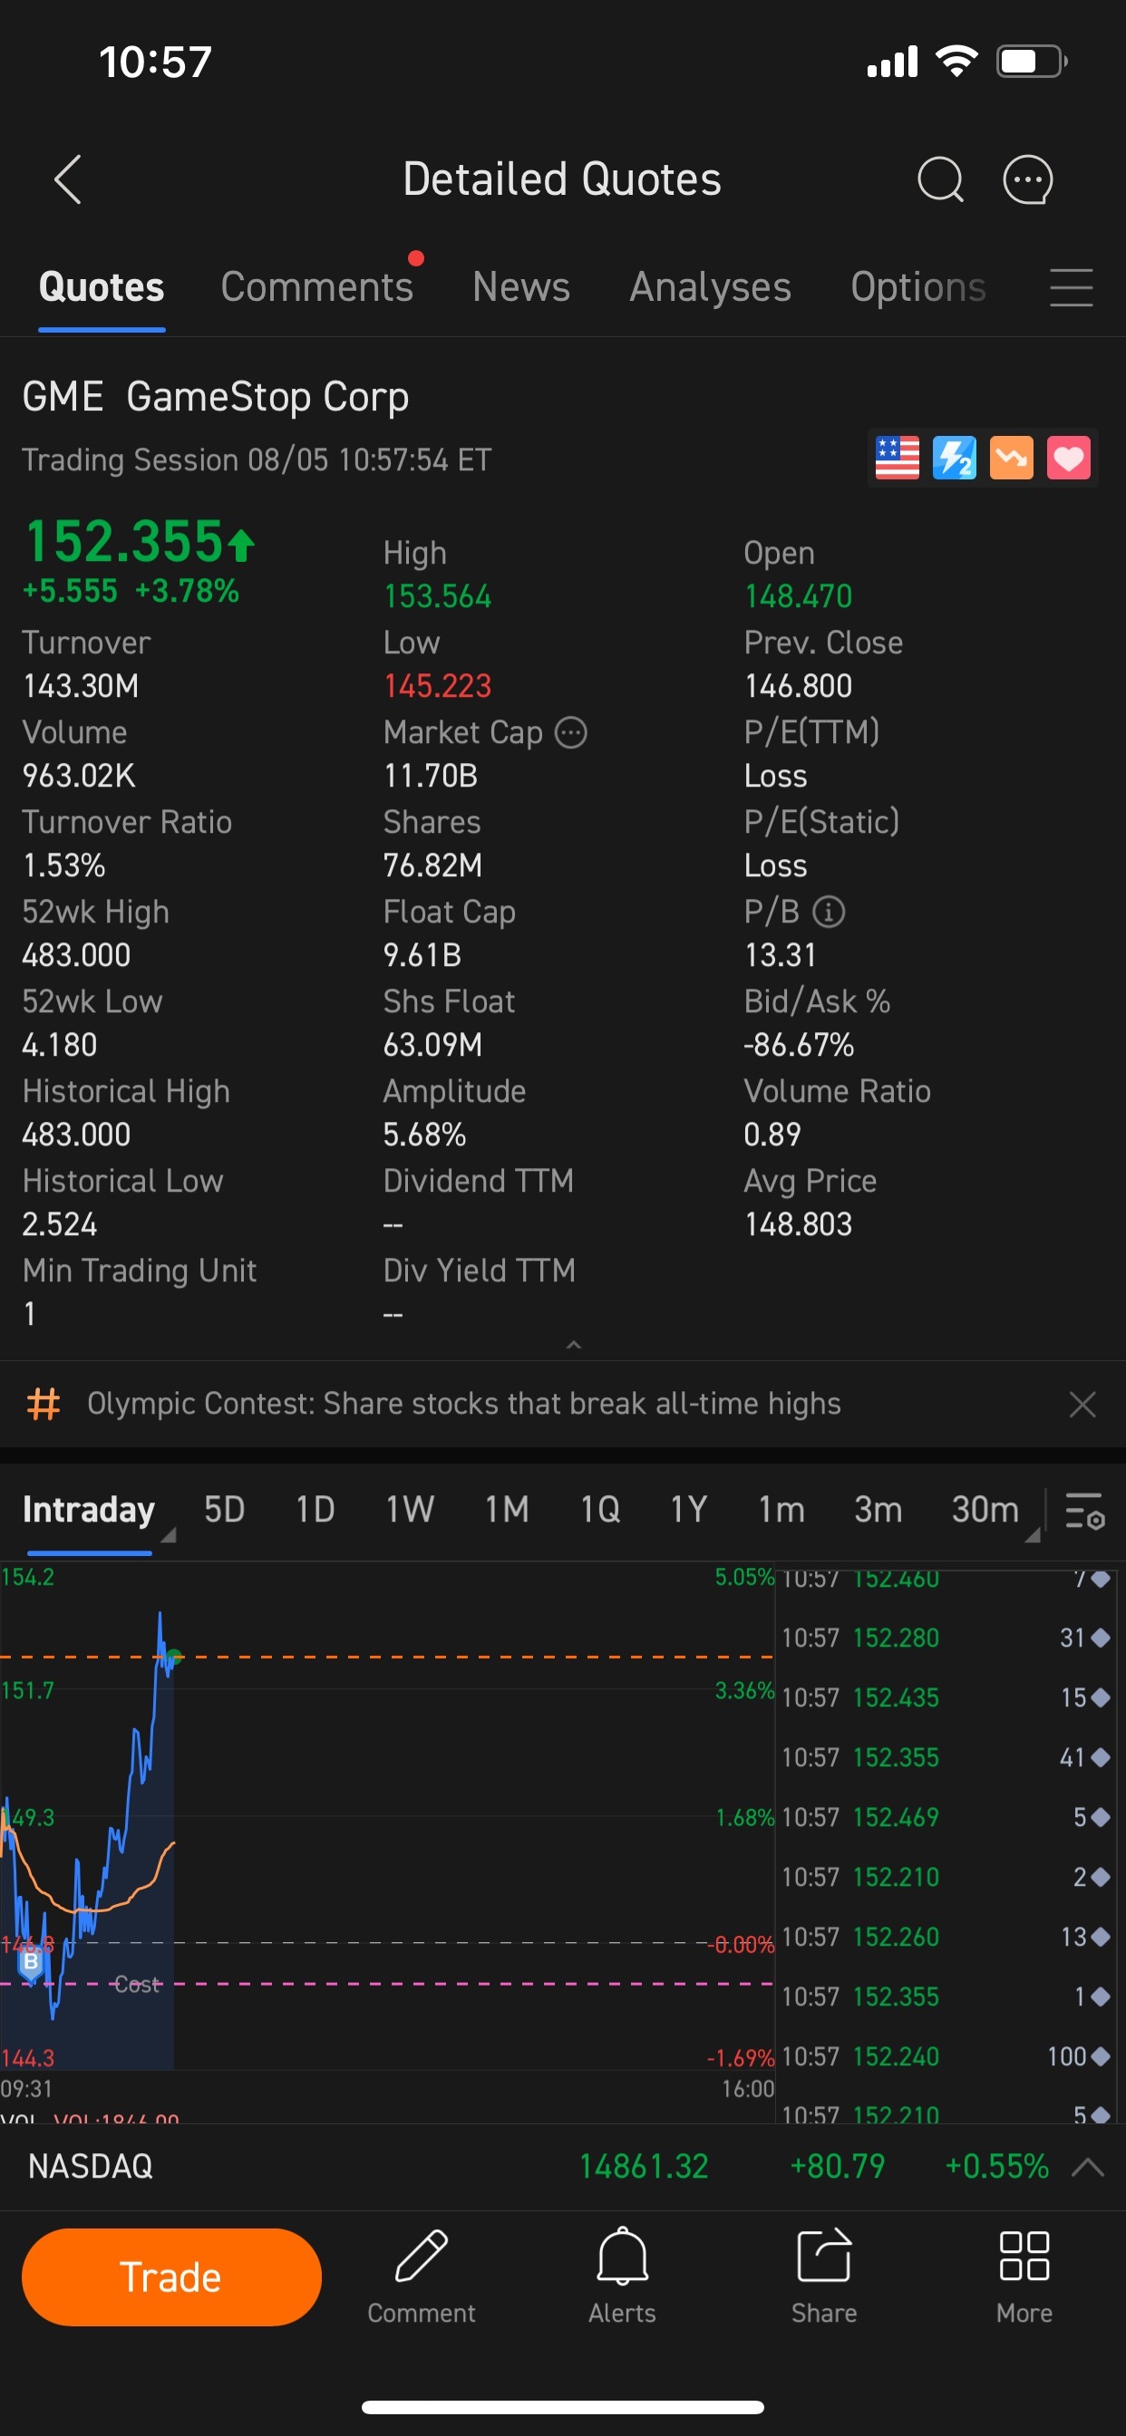Screen dimensions: 1126x2436
Task: Open the P/B info icon
Action: pyautogui.click(x=829, y=913)
